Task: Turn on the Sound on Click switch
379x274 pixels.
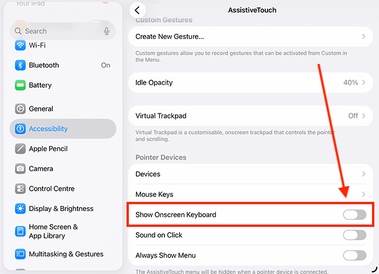Action: tap(355, 235)
